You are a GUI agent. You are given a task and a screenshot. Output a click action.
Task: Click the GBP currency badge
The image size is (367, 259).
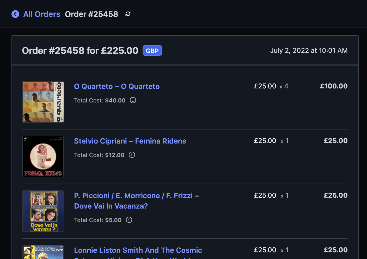[152, 50]
